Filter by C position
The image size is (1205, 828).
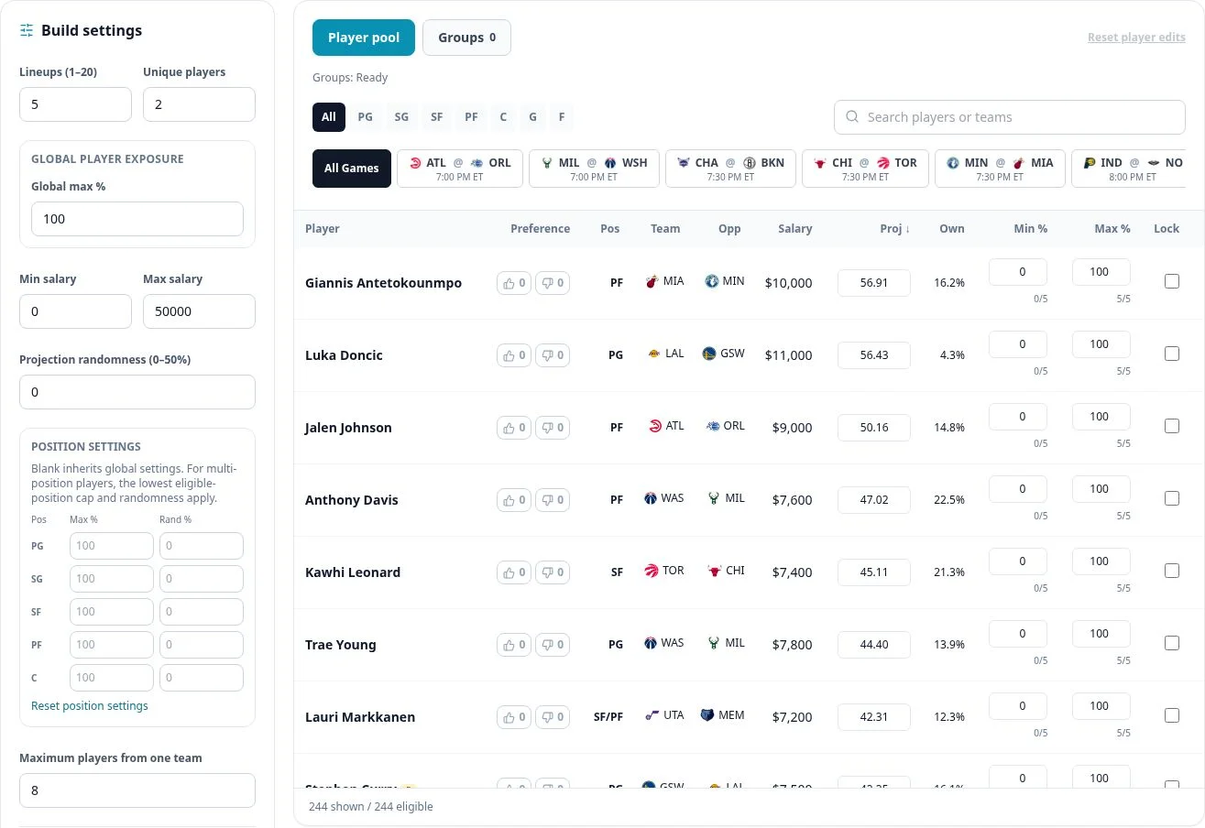pos(503,117)
